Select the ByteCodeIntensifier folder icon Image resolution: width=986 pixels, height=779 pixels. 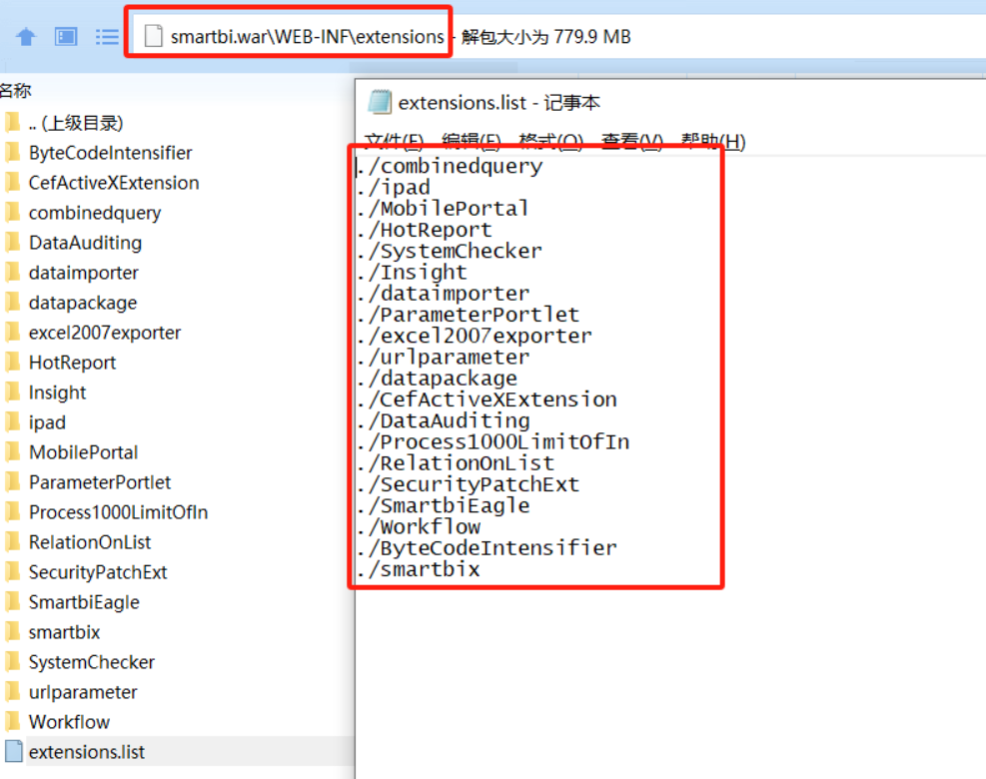(11, 152)
